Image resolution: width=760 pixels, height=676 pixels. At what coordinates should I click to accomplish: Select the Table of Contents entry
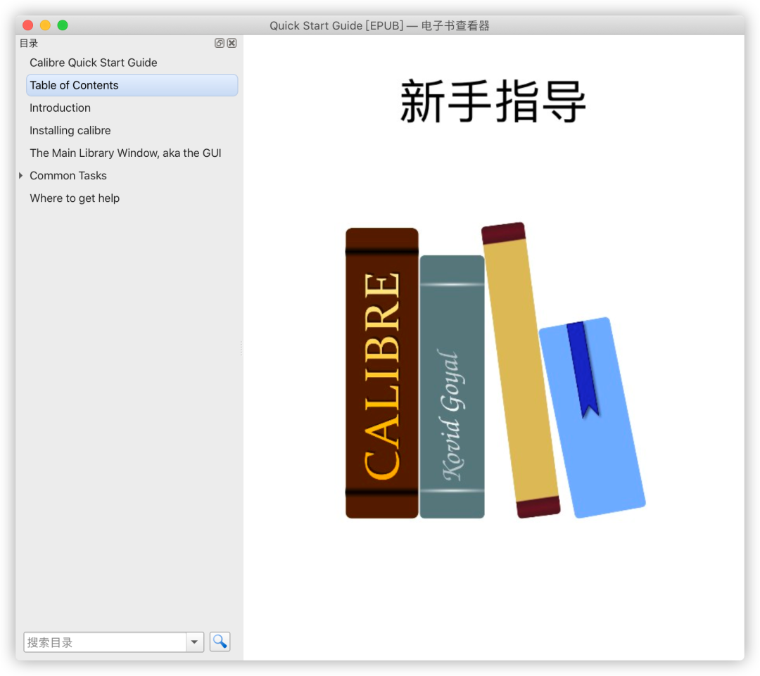(132, 85)
